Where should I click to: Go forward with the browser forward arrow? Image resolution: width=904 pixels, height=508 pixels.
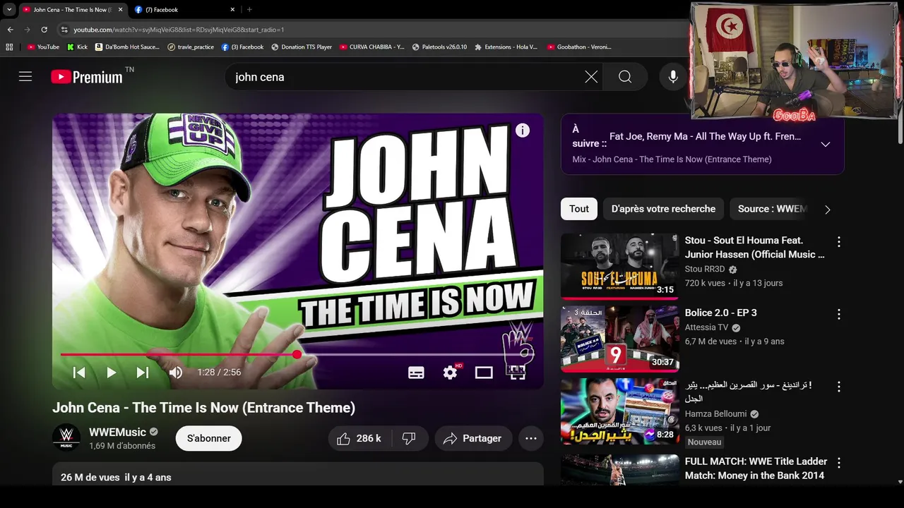coord(27,30)
